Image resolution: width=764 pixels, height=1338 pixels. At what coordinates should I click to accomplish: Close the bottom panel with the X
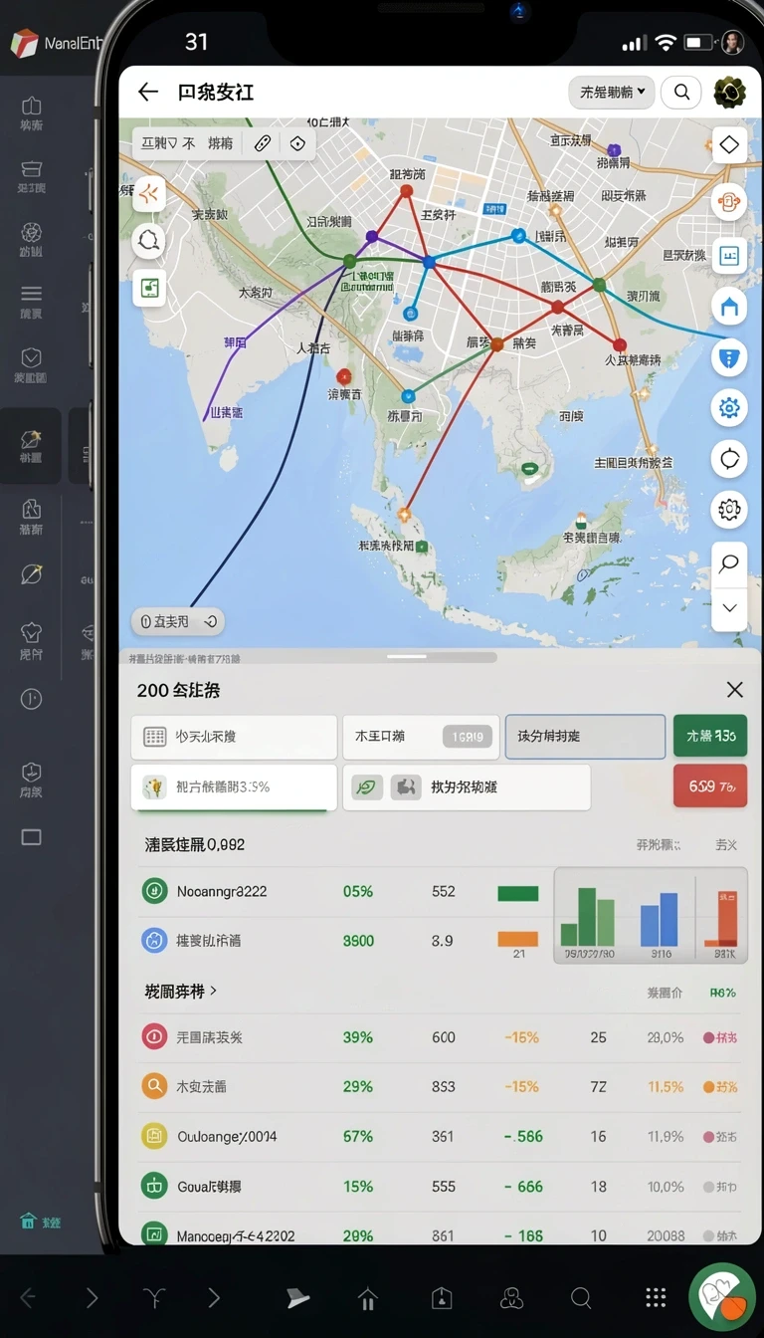[x=734, y=689]
